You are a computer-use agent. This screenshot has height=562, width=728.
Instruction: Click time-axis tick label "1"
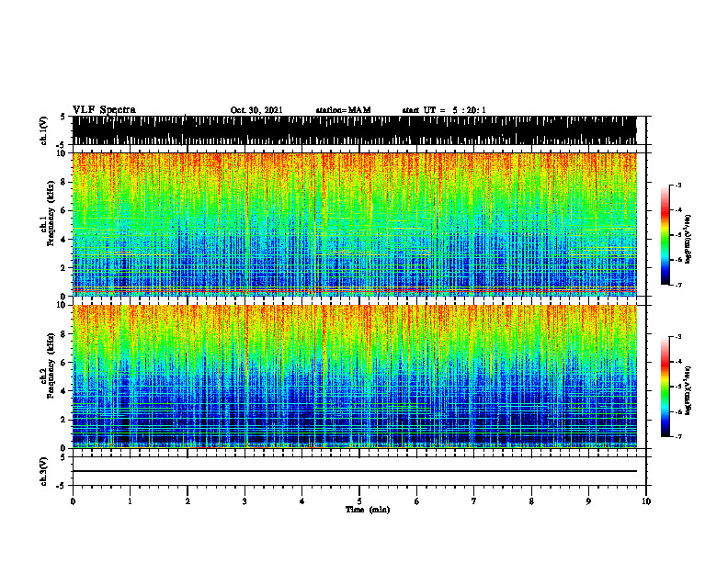[130, 501]
